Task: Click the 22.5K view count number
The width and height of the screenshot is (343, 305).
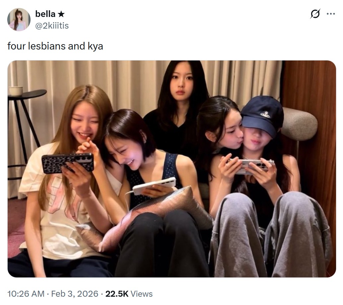Action: 117,294
